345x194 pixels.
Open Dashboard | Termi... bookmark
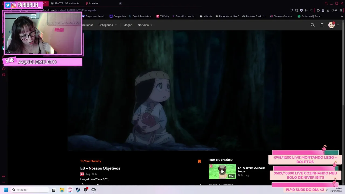pos(310,16)
